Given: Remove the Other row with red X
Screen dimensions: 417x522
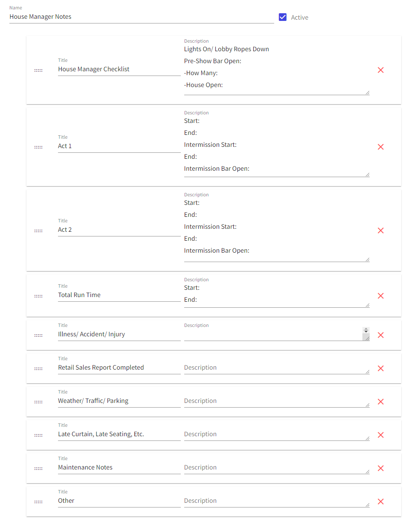Looking at the screenshot, I should pos(381,502).
